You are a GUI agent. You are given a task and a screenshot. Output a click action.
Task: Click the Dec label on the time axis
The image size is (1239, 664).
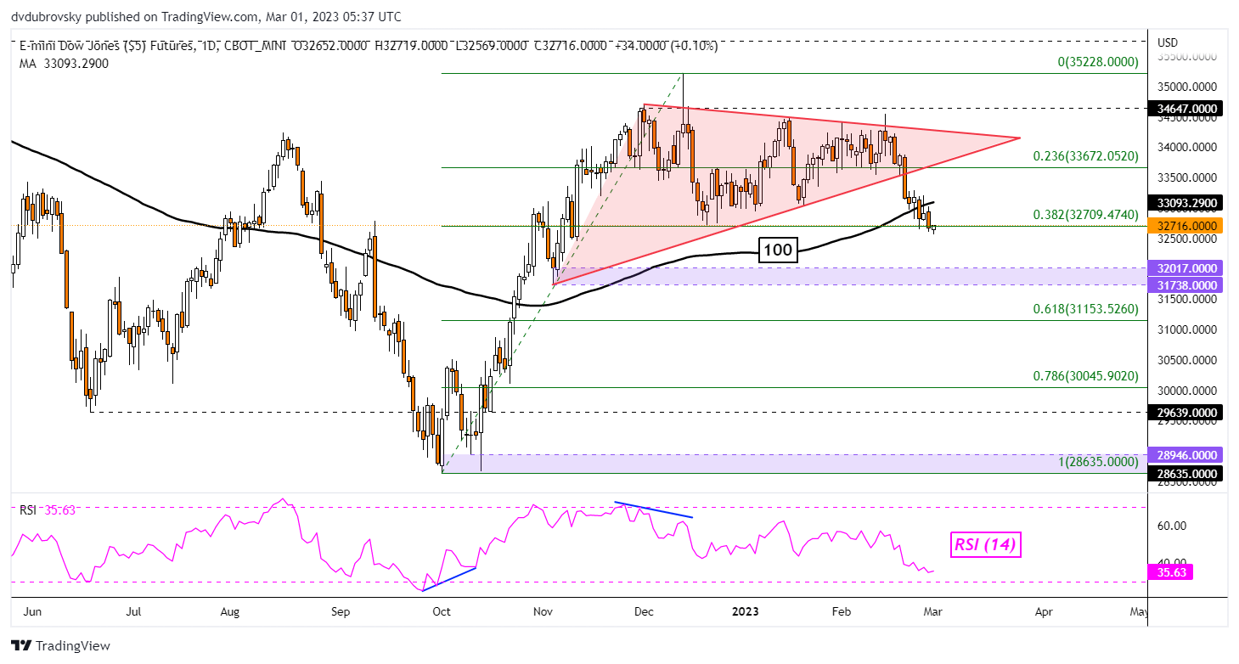(644, 611)
